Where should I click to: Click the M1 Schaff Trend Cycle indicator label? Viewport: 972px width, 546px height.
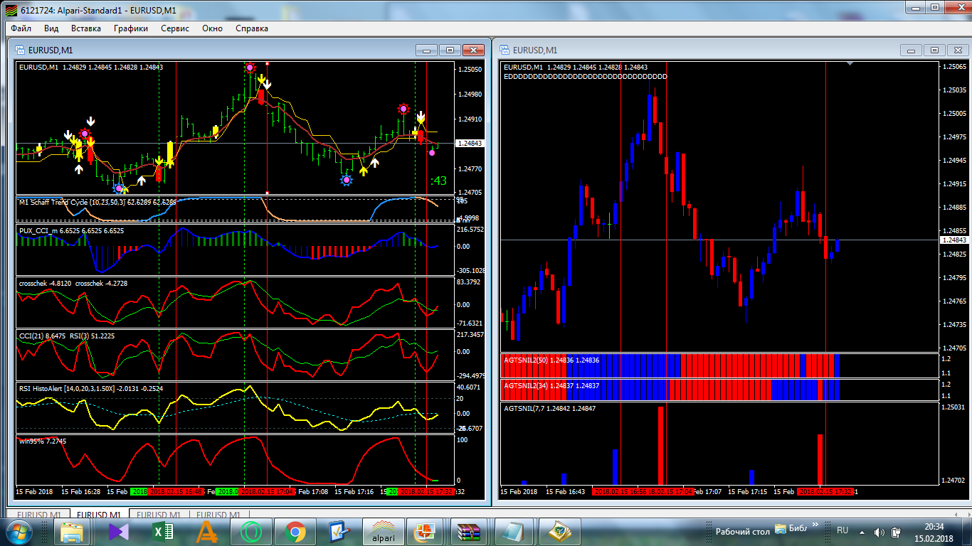[x=97, y=202]
